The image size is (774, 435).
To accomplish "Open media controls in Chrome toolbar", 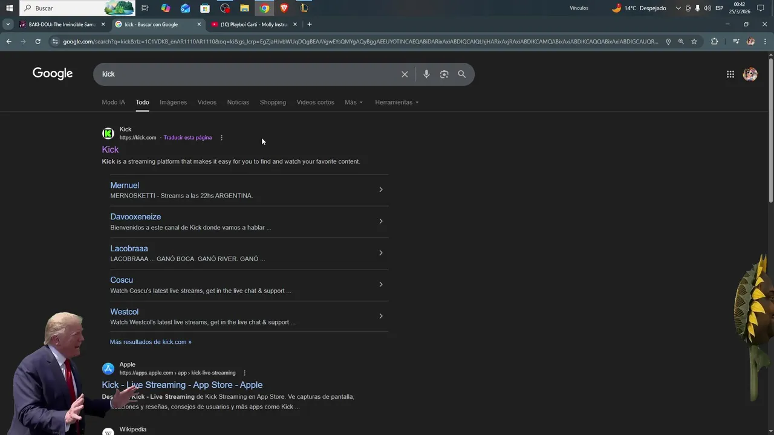I will (x=736, y=42).
